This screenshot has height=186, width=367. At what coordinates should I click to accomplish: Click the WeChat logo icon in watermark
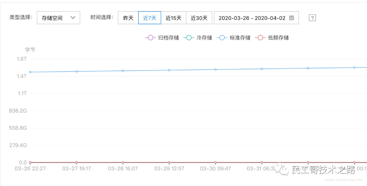pos(282,169)
